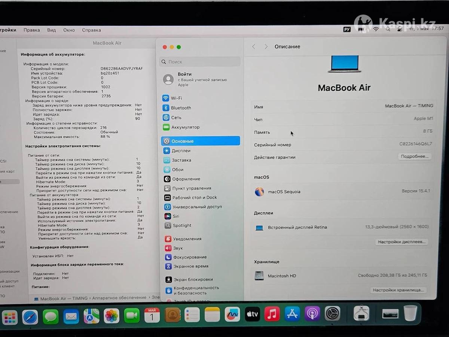Click the forward arrow in settings header
The width and height of the screenshot is (449, 337).
(266, 46)
